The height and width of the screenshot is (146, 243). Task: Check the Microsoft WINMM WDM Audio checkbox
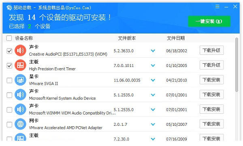tap(9, 110)
